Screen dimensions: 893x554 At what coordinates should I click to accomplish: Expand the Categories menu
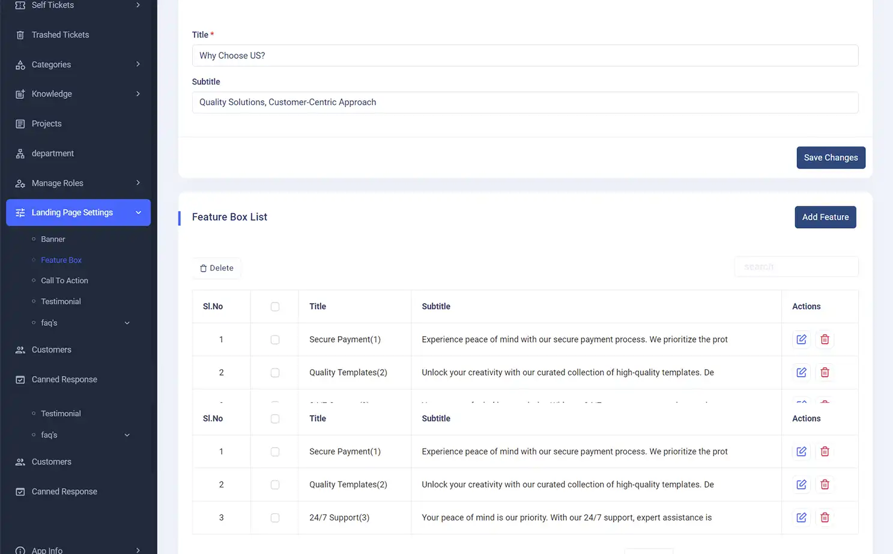pos(51,64)
